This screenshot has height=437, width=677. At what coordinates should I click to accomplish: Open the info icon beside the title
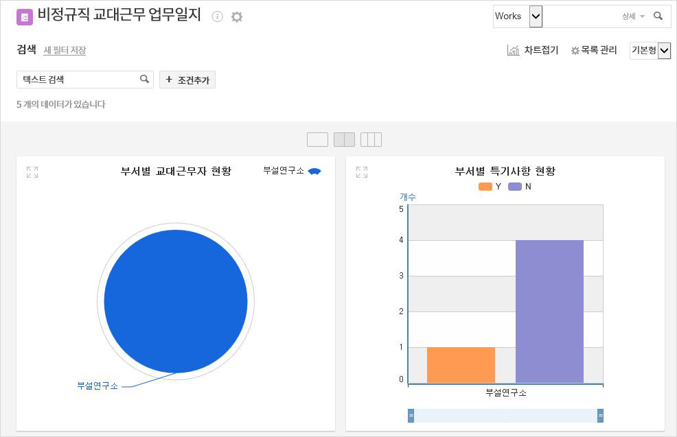[218, 16]
